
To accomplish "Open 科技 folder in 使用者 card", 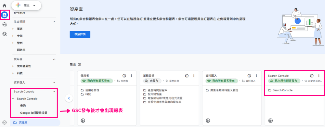I will 86,94.
